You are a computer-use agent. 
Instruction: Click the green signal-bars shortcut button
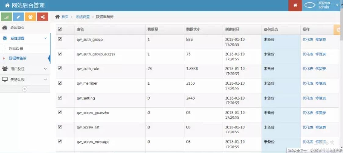(x=6, y=17)
